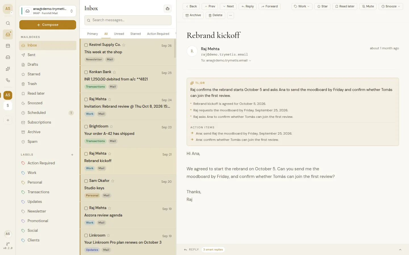Expand the recipient details chevron

pos(250,61)
